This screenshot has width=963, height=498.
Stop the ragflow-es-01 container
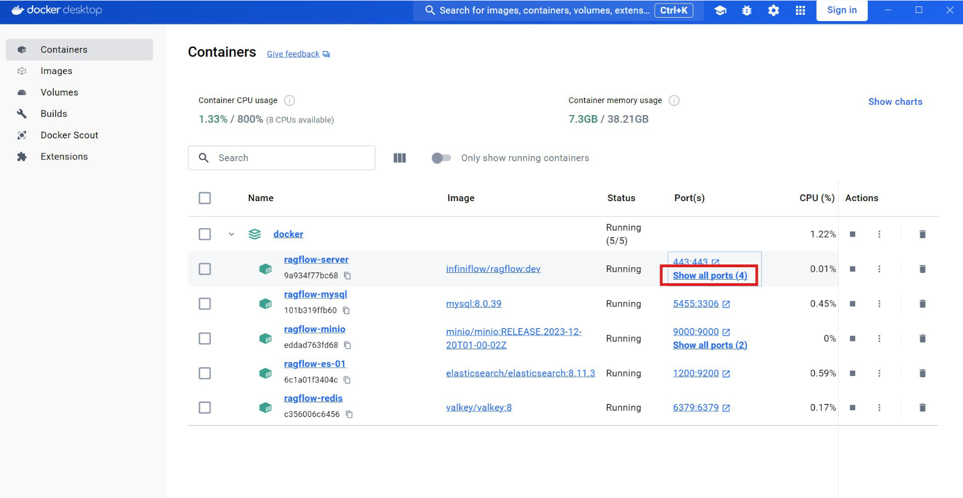tap(852, 373)
